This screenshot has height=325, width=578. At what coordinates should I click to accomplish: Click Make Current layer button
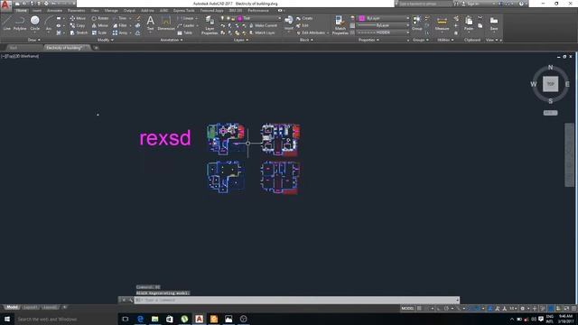pyautogui.click(x=263, y=25)
